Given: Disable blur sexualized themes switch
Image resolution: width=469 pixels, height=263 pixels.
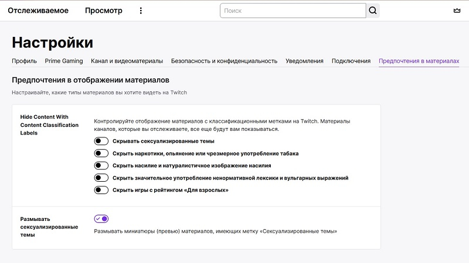Looking at the screenshot, I should pos(101,219).
